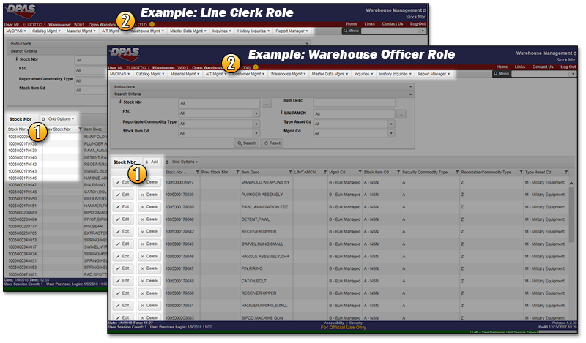Viewport: 586px width, 343px height.
Task: Edit the PIN,FIRING row
Action: (123, 268)
